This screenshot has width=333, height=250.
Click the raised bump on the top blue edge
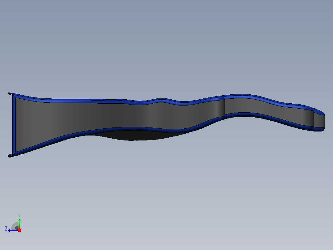(161, 100)
